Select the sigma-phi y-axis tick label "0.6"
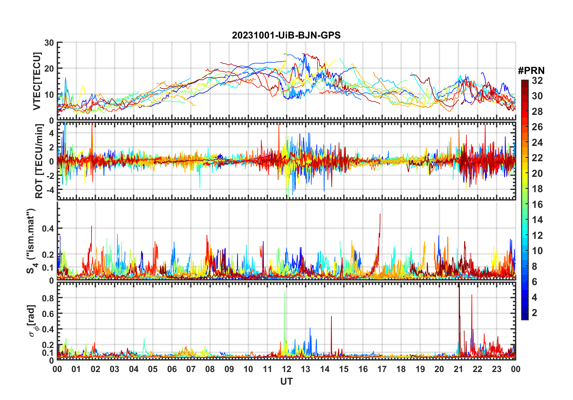 48,314
